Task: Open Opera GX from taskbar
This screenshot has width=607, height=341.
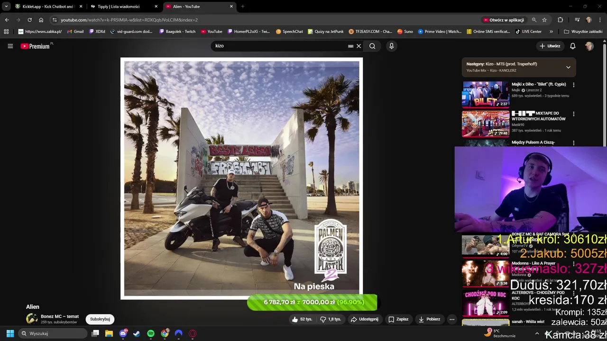Action: tap(193, 333)
